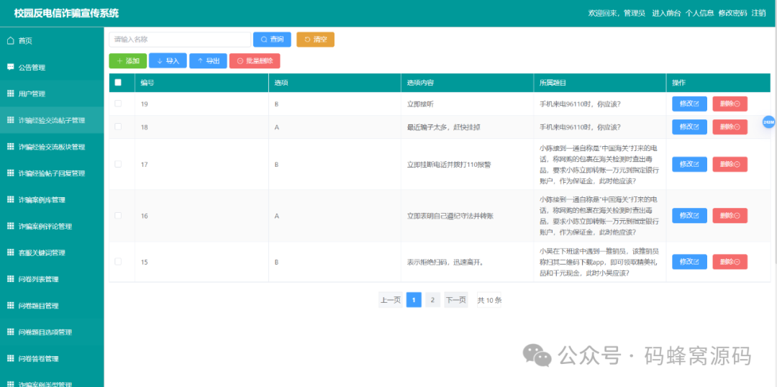This screenshot has height=387, width=777.
Task: Click 删除 for row 15
Action: (730, 262)
